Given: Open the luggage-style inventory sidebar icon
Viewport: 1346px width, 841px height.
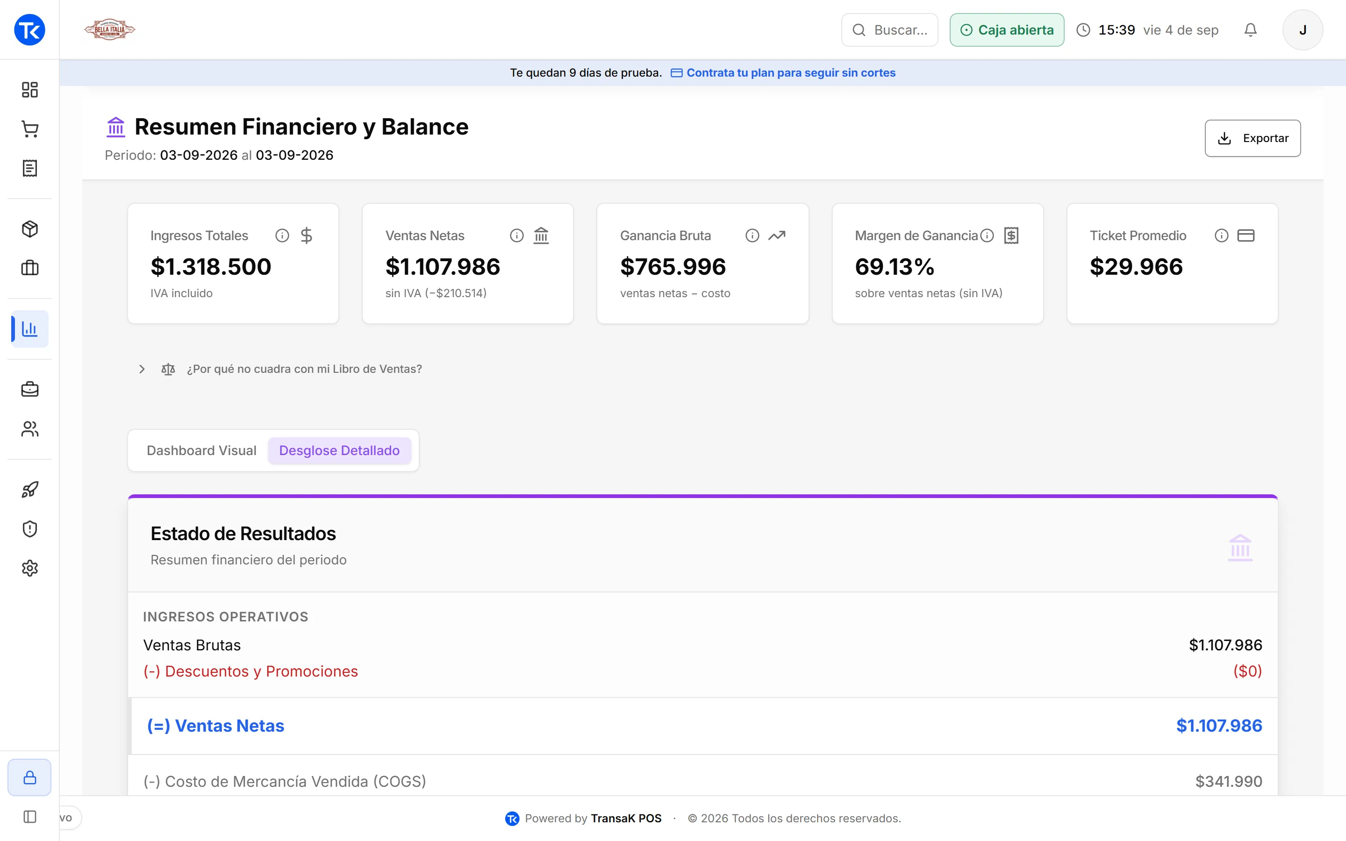Looking at the screenshot, I should pyautogui.click(x=29, y=268).
